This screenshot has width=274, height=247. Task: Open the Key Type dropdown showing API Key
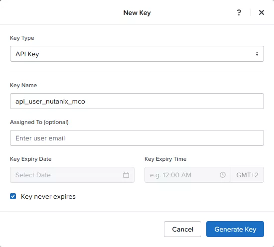[x=137, y=54]
